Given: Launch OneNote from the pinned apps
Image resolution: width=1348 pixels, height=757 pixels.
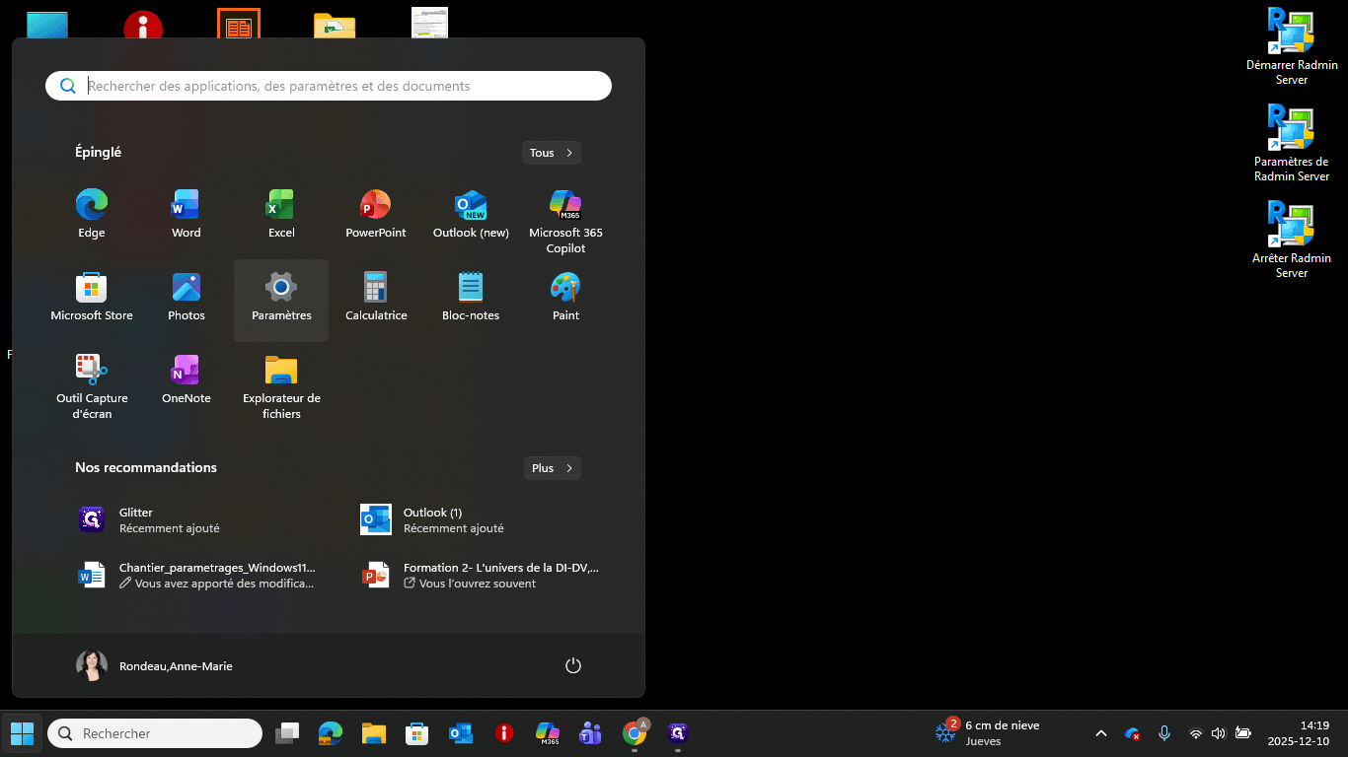Looking at the screenshot, I should [187, 380].
